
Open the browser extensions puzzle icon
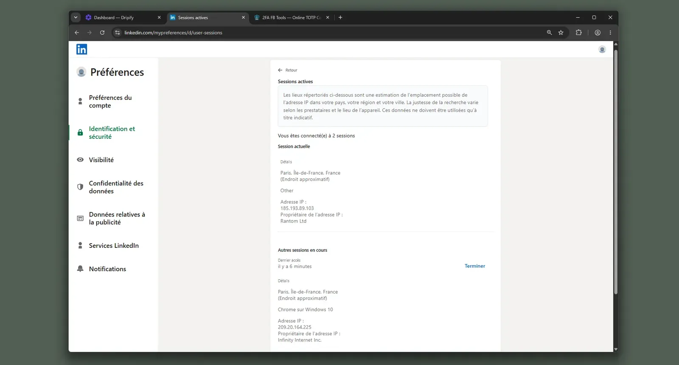click(x=578, y=33)
